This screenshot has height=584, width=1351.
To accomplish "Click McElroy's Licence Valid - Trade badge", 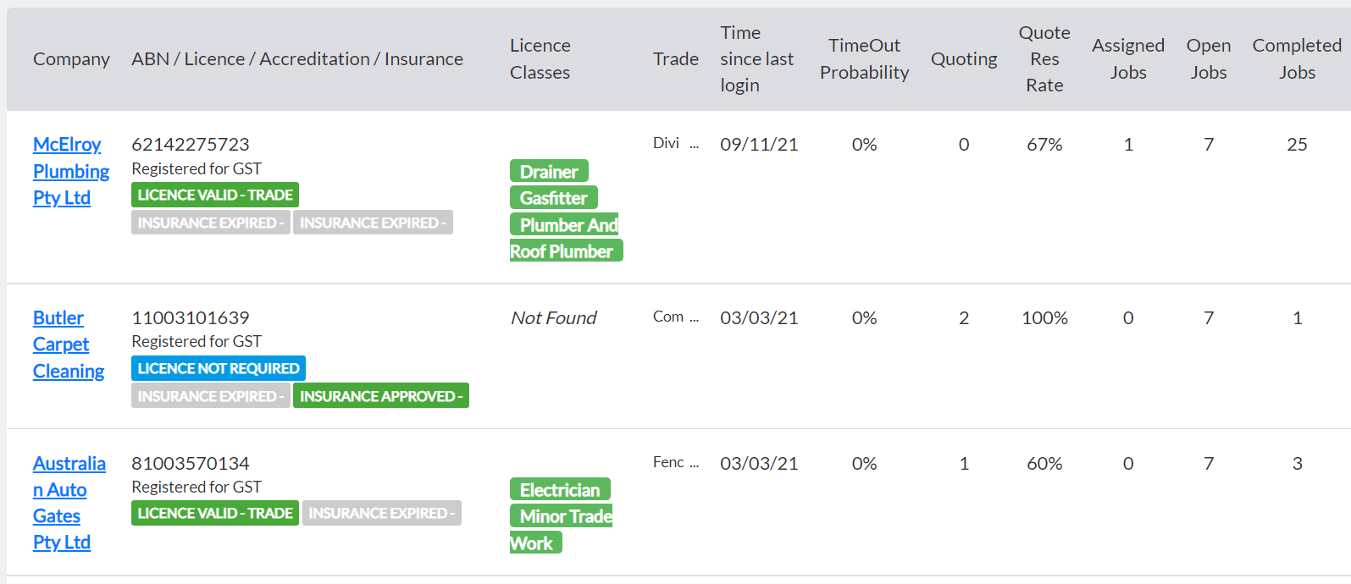I will pos(215,195).
